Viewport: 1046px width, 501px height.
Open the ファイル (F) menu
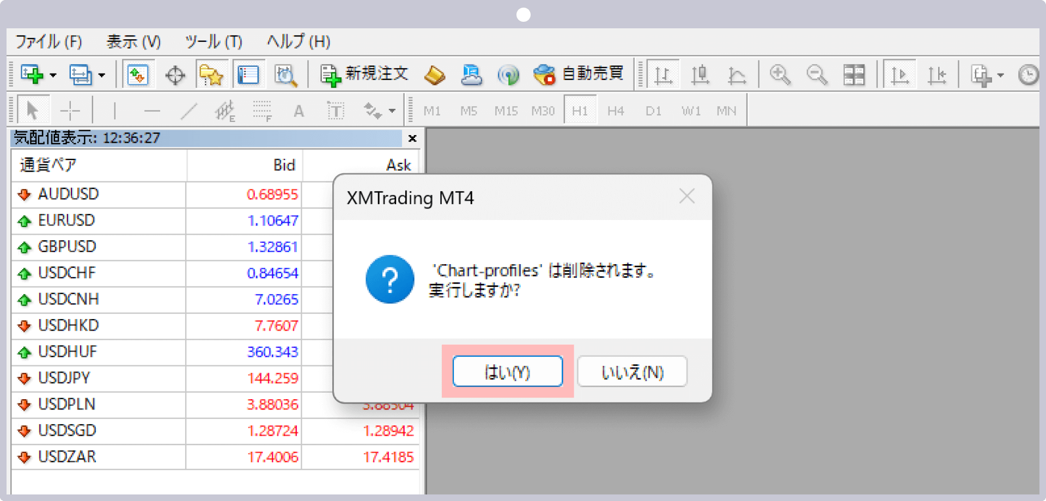(48, 42)
